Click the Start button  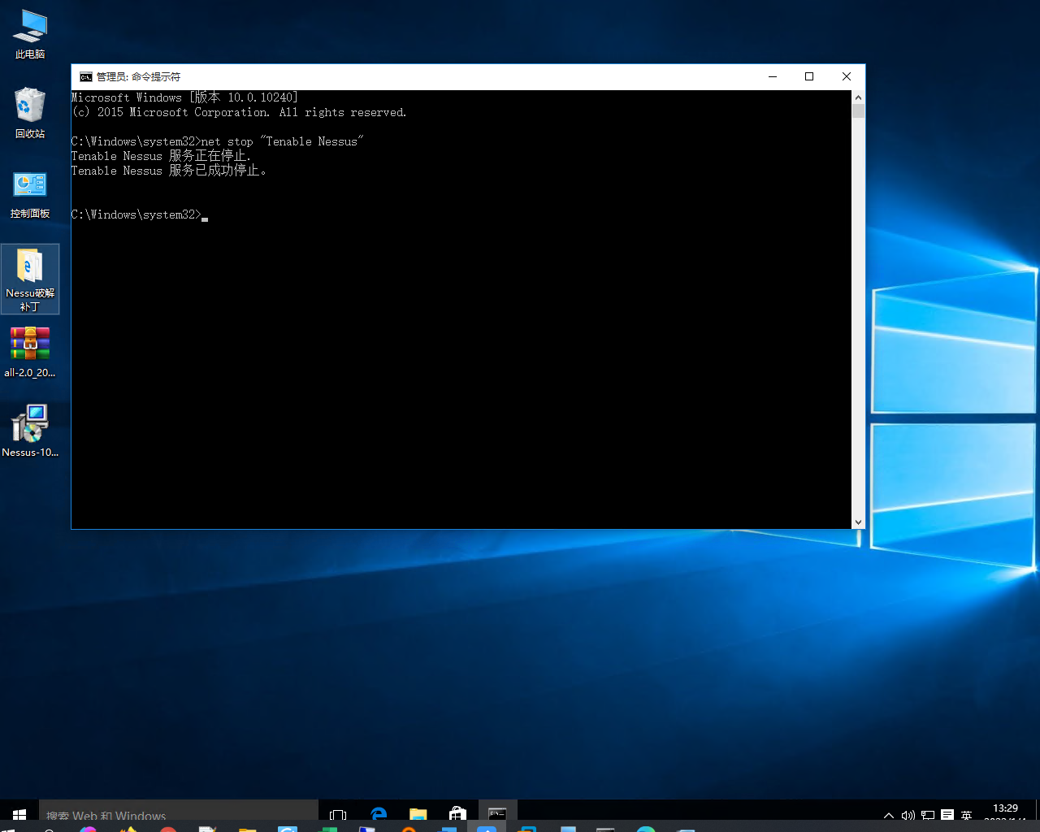19,814
